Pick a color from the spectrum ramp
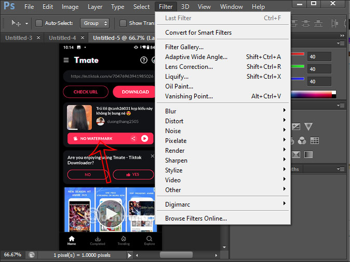The image size is (350, 262). click(x=312, y=95)
